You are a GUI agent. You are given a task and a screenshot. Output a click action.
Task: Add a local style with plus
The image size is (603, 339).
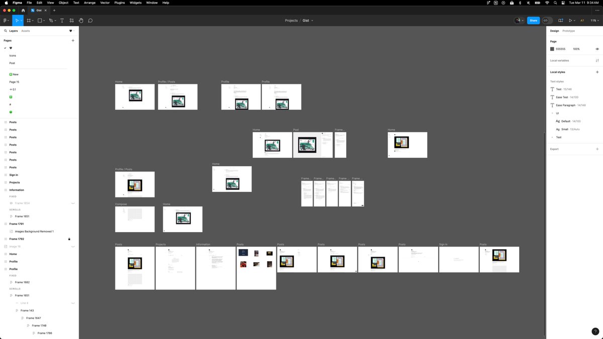597,72
